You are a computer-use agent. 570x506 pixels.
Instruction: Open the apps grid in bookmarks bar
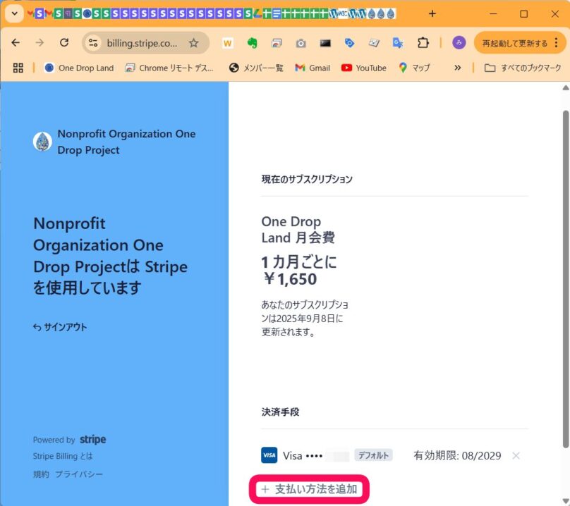tap(18, 68)
